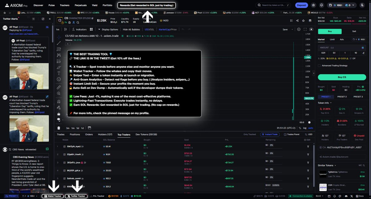This screenshot has width=371, height=199.
Task: Switch chart currency to SOL
Action: [151, 30]
